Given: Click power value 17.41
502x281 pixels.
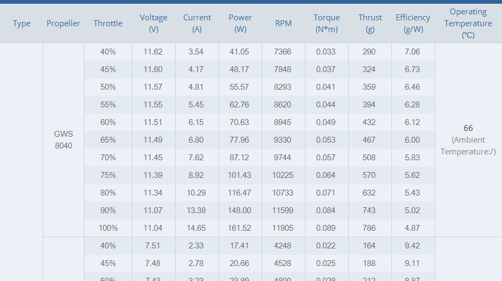Looking at the screenshot, I should coord(239,246).
